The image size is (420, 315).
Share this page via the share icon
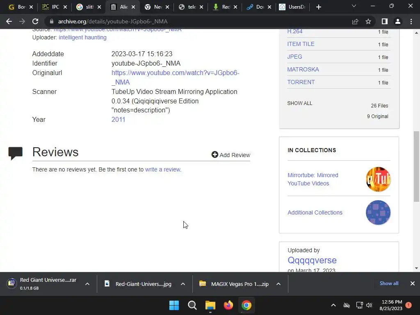pyautogui.click(x=355, y=21)
